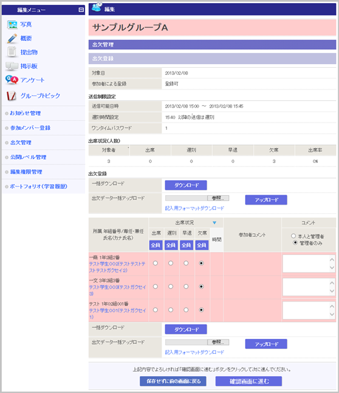Image resolution: width=339 pixels, height=393 pixels.
Task: Go to 公開レベル管理
Action: [x=29, y=157]
